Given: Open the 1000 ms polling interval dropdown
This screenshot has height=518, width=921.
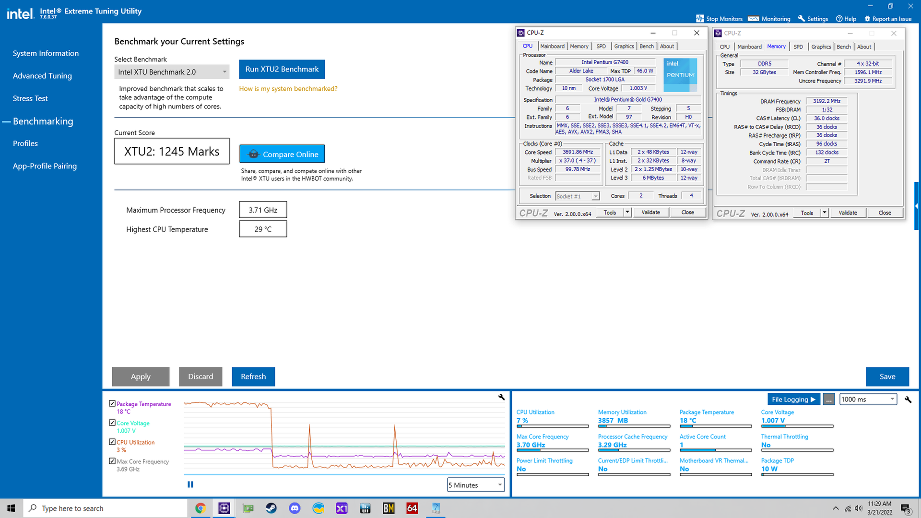Looking at the screenshot, I should pos(868,400).
